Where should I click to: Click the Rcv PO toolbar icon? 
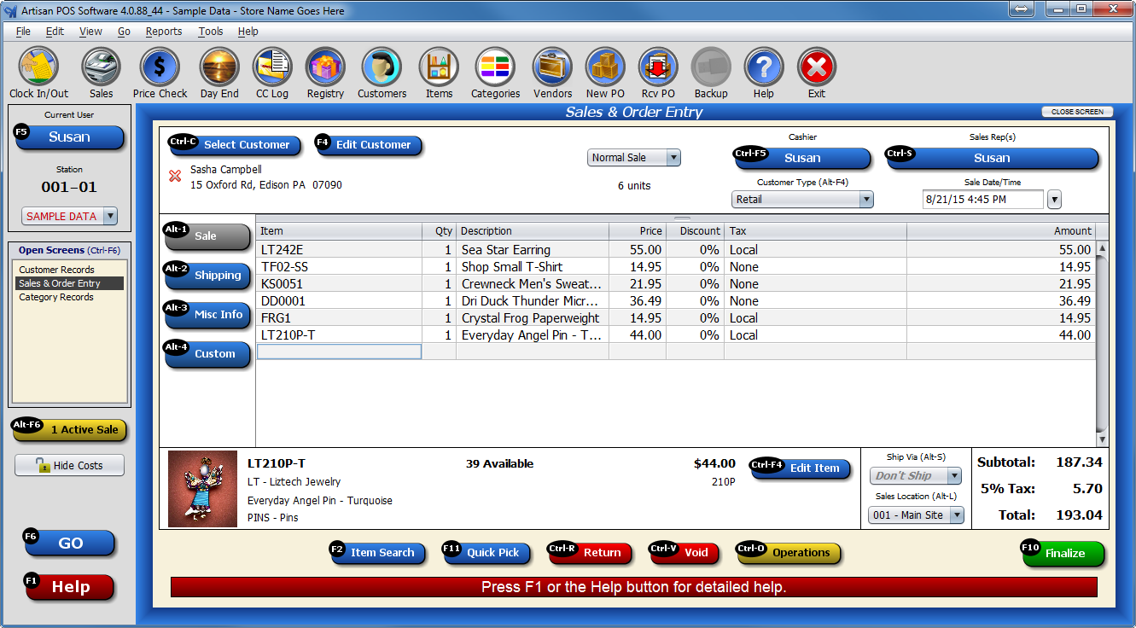click(658, 67)
